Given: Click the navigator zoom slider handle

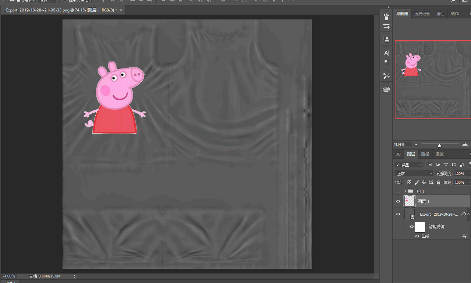Looking at the screenshot, I should pyautogui.click(x=439, y=145).
